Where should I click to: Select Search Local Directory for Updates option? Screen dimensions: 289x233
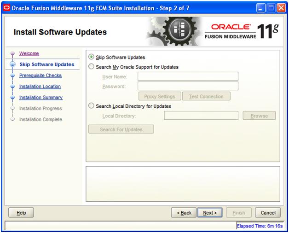[91, 106]
